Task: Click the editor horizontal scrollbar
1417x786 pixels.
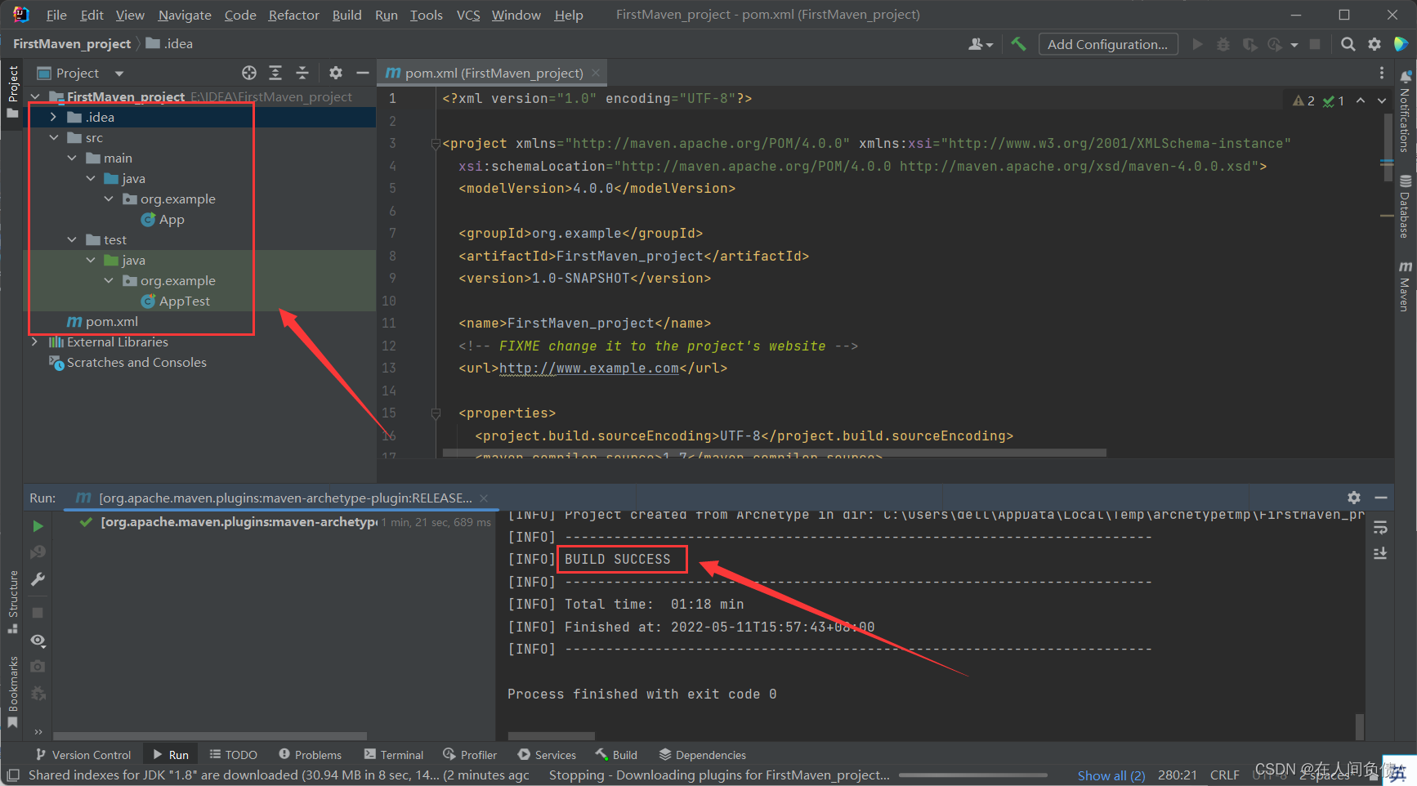Action: click(774, 453)
